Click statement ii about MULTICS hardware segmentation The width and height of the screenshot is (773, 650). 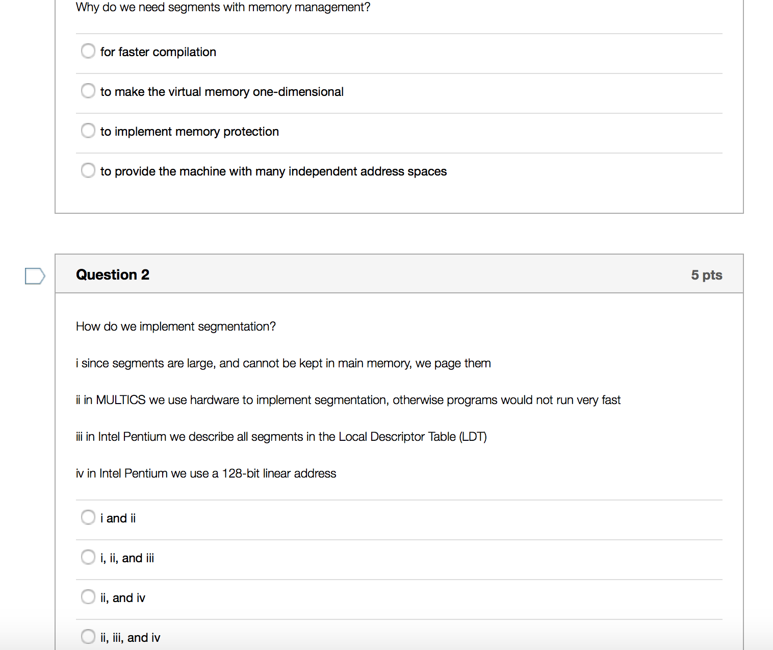tap(348, 399)
